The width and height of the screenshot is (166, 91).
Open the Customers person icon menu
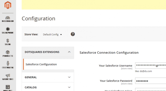tap(8, 65)
